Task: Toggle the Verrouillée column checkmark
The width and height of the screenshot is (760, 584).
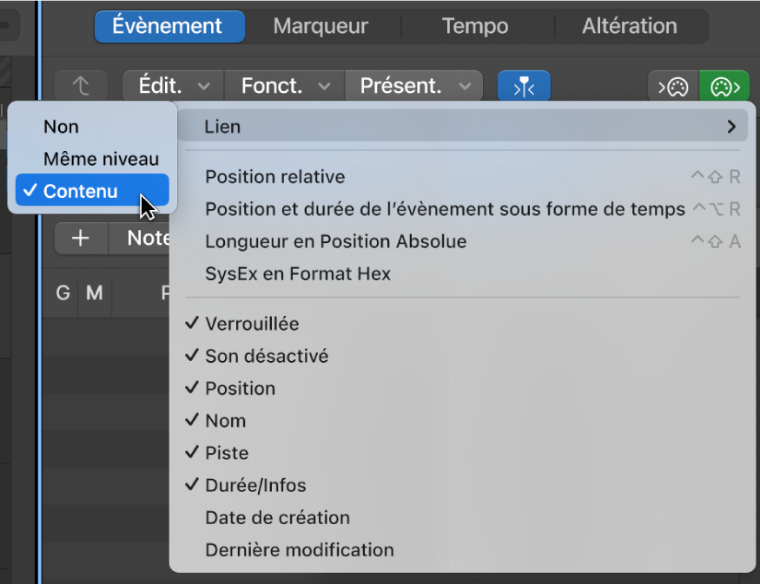Action: pos(252,324)
